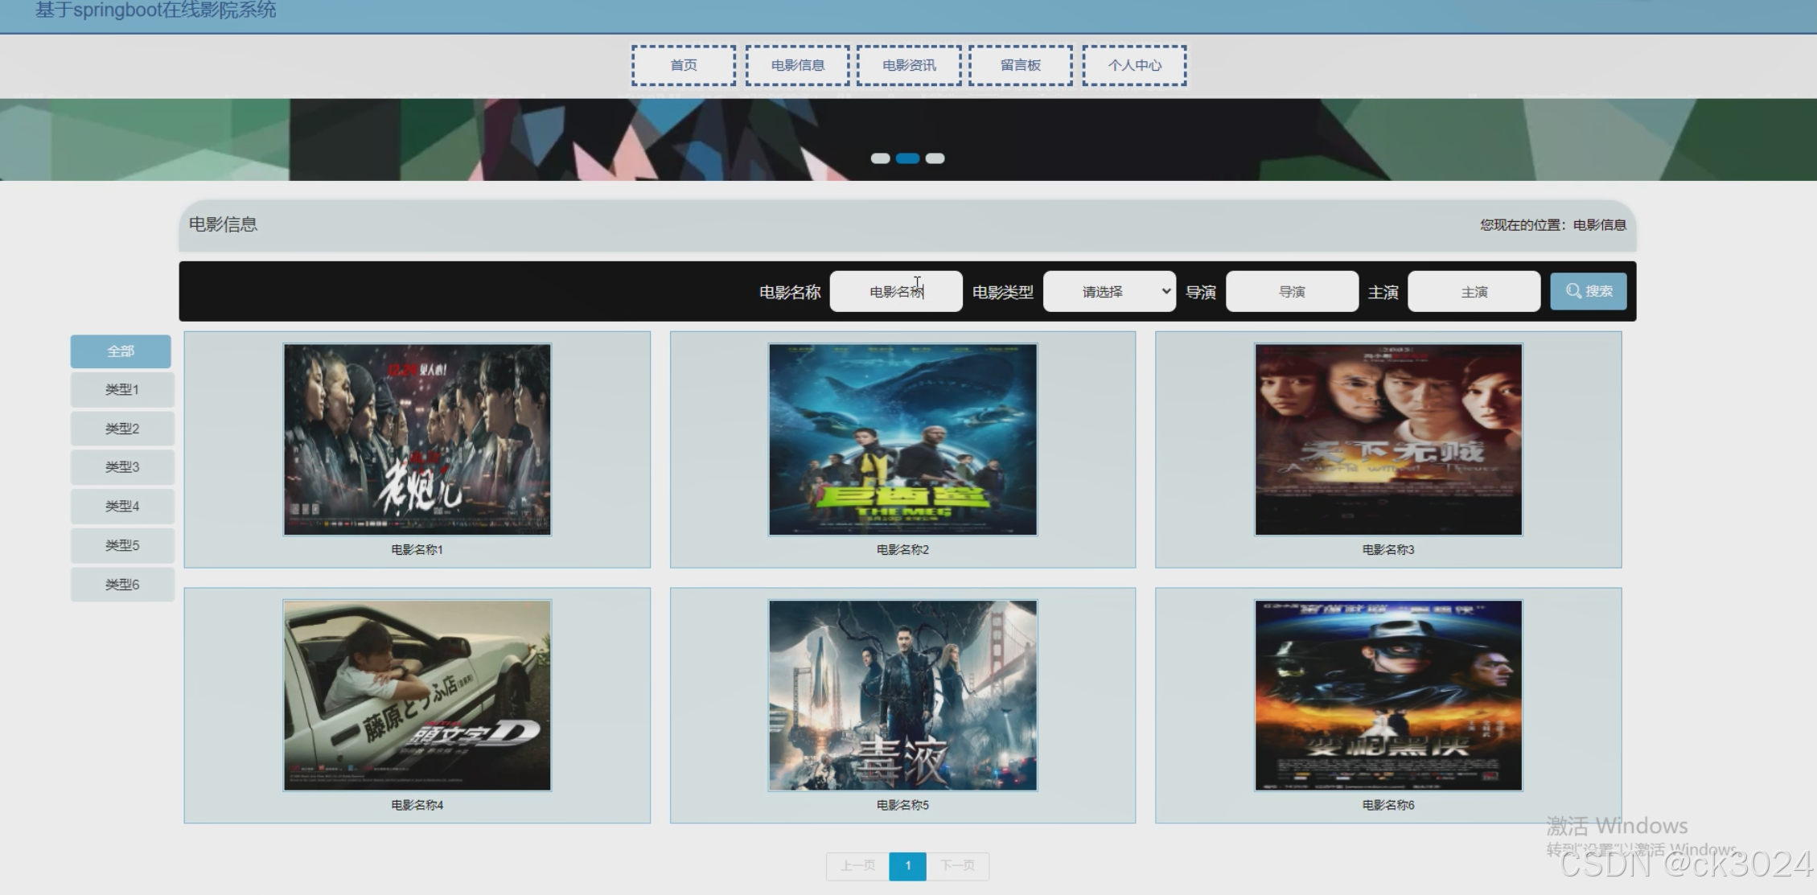This screenshot has width=1817, height=895.
Task: Select the active blue carousel indicator dot
Action: (x=907, y=158)
